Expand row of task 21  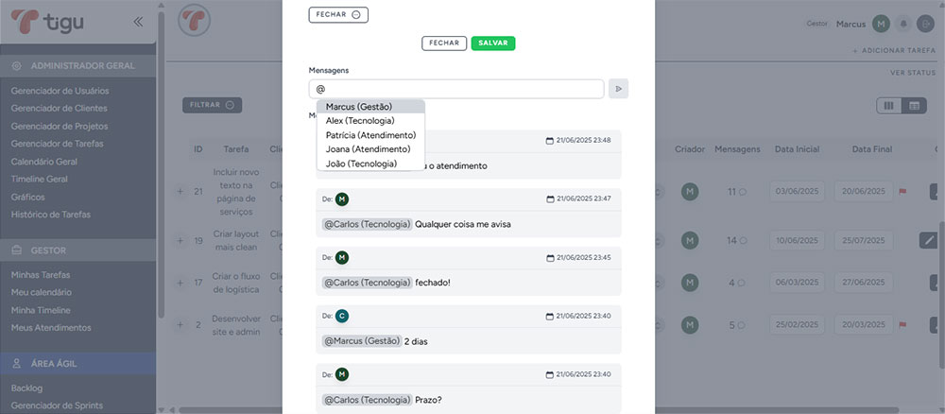point(180,192)
